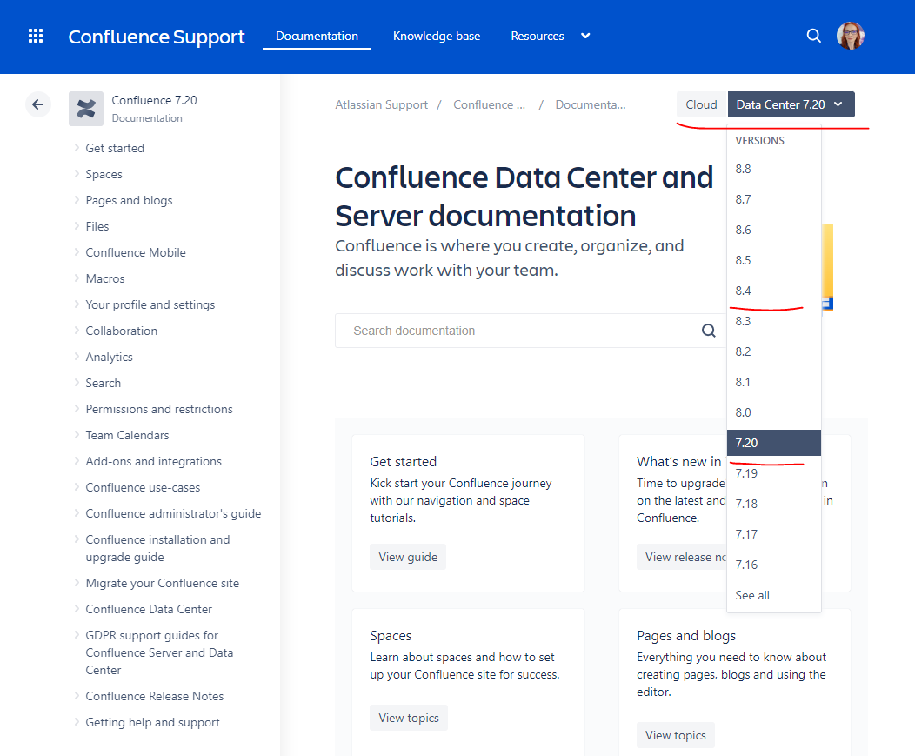Expand the Macros section chevron
The height and width of the screenshot is (756, 915).
click(77, 278)
